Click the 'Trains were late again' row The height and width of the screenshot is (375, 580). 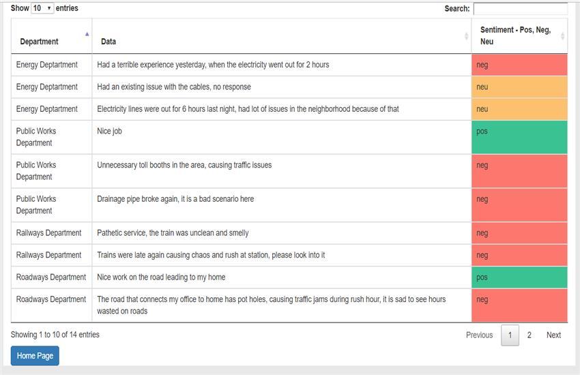point(211,255)
